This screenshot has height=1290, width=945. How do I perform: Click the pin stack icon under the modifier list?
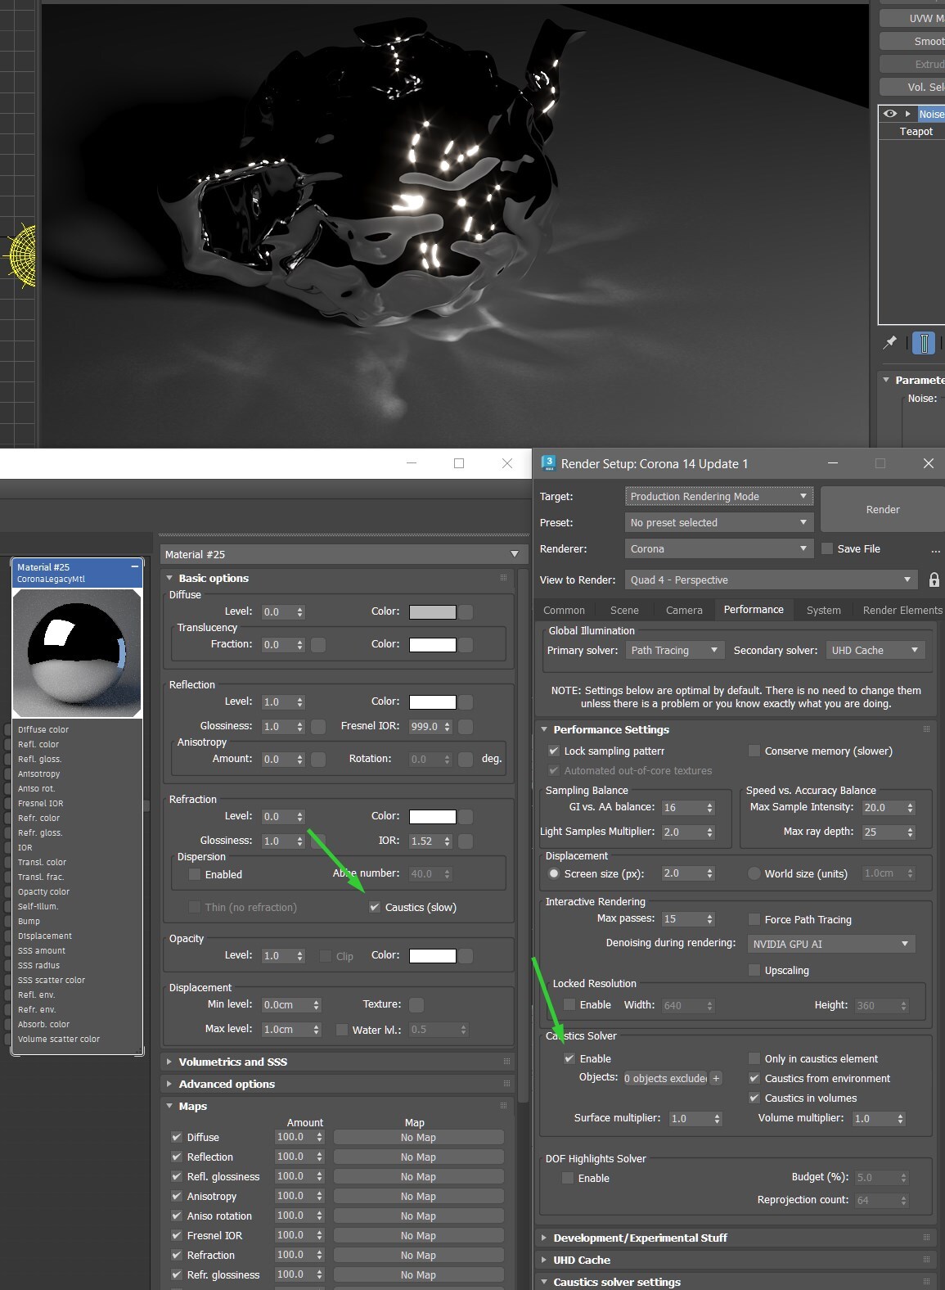point(890,343)
